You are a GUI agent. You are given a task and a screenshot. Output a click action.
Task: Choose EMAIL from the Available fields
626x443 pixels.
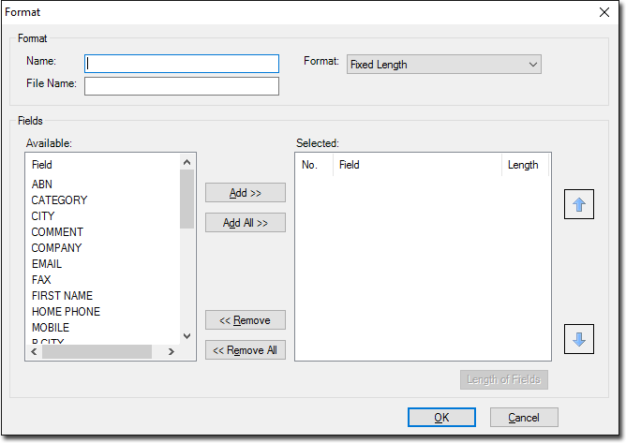[x=47, y=264]
